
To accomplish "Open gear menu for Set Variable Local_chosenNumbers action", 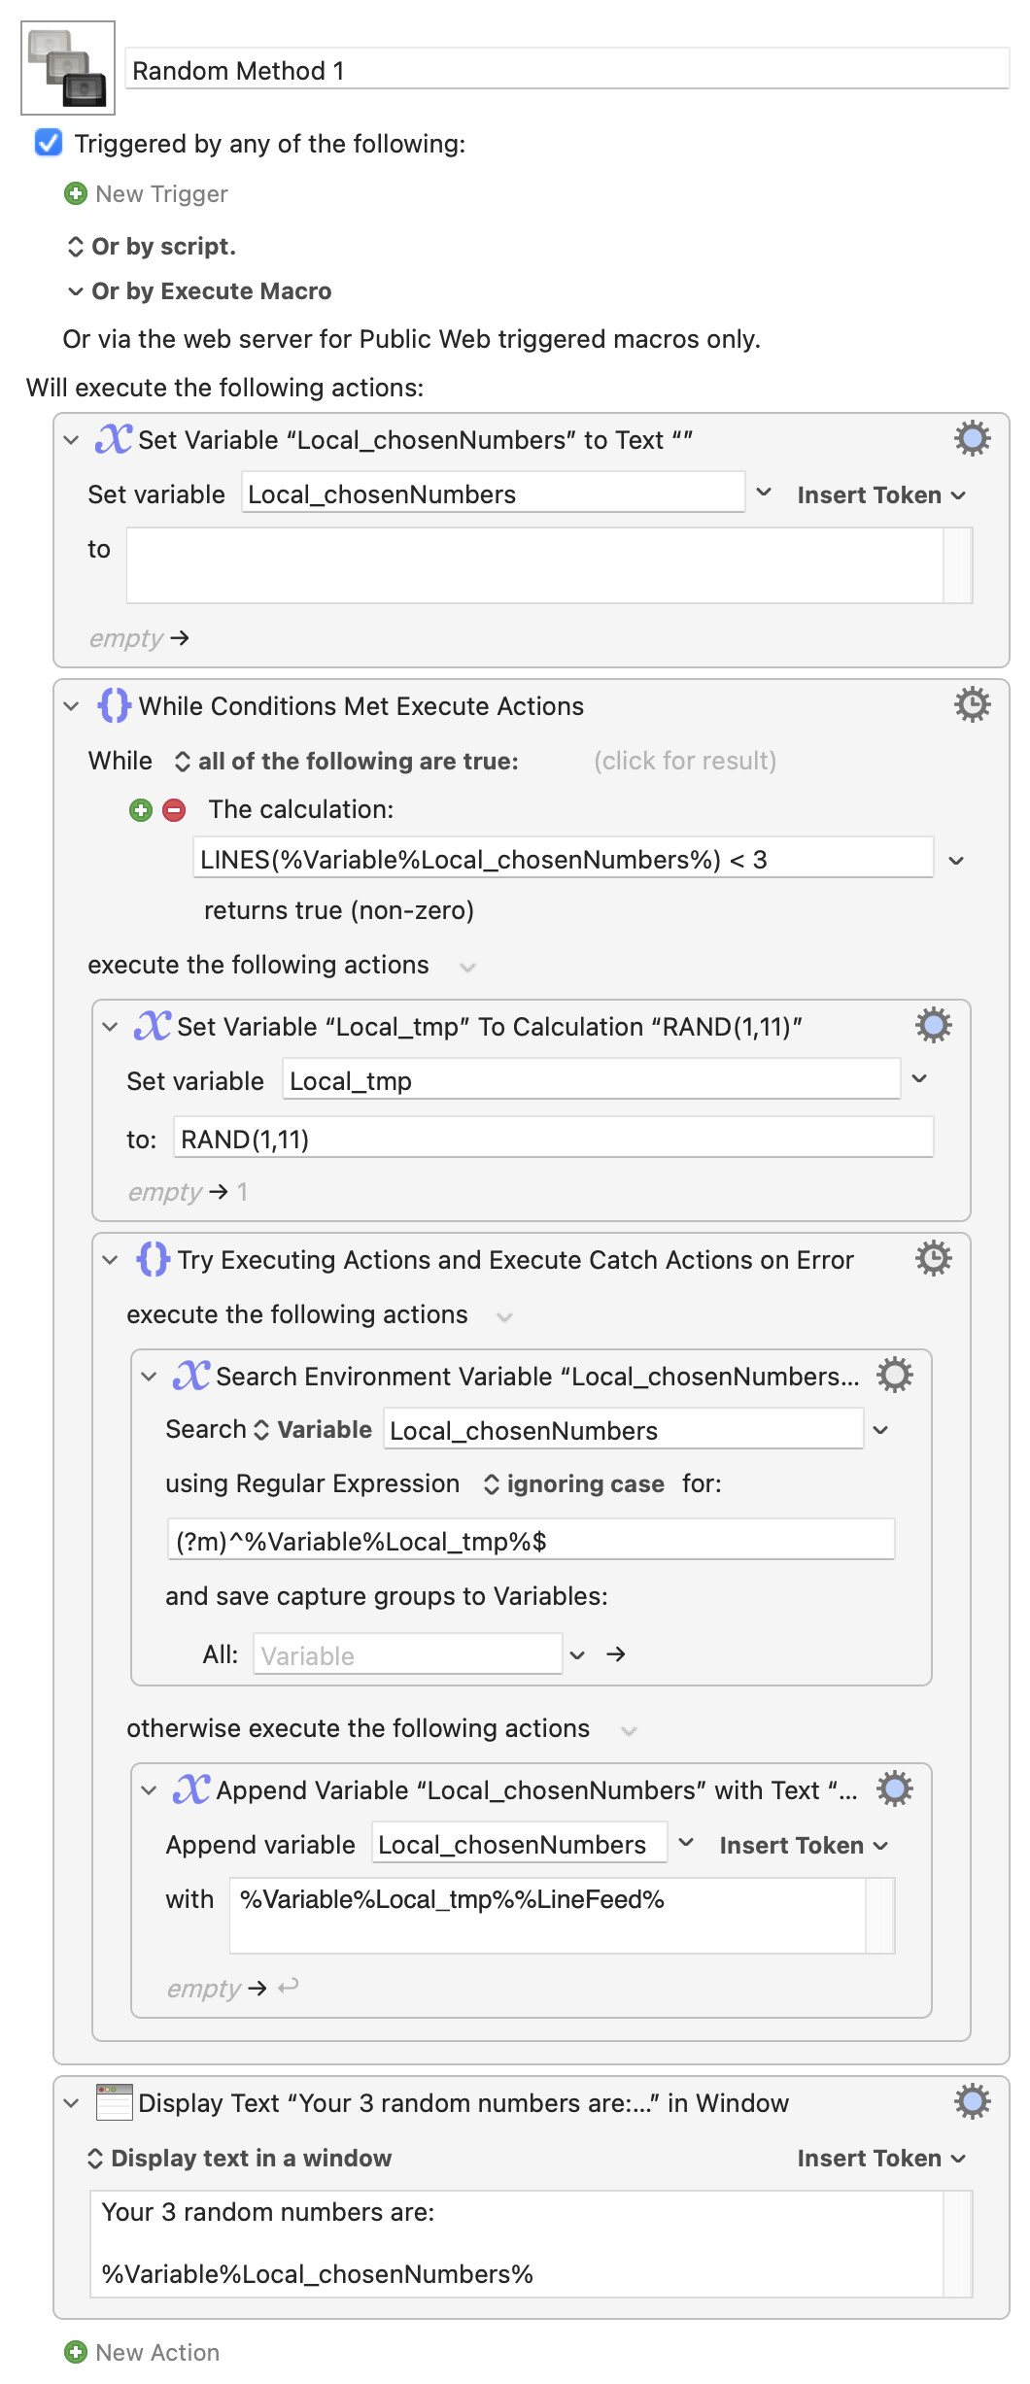I will [972, 439].
